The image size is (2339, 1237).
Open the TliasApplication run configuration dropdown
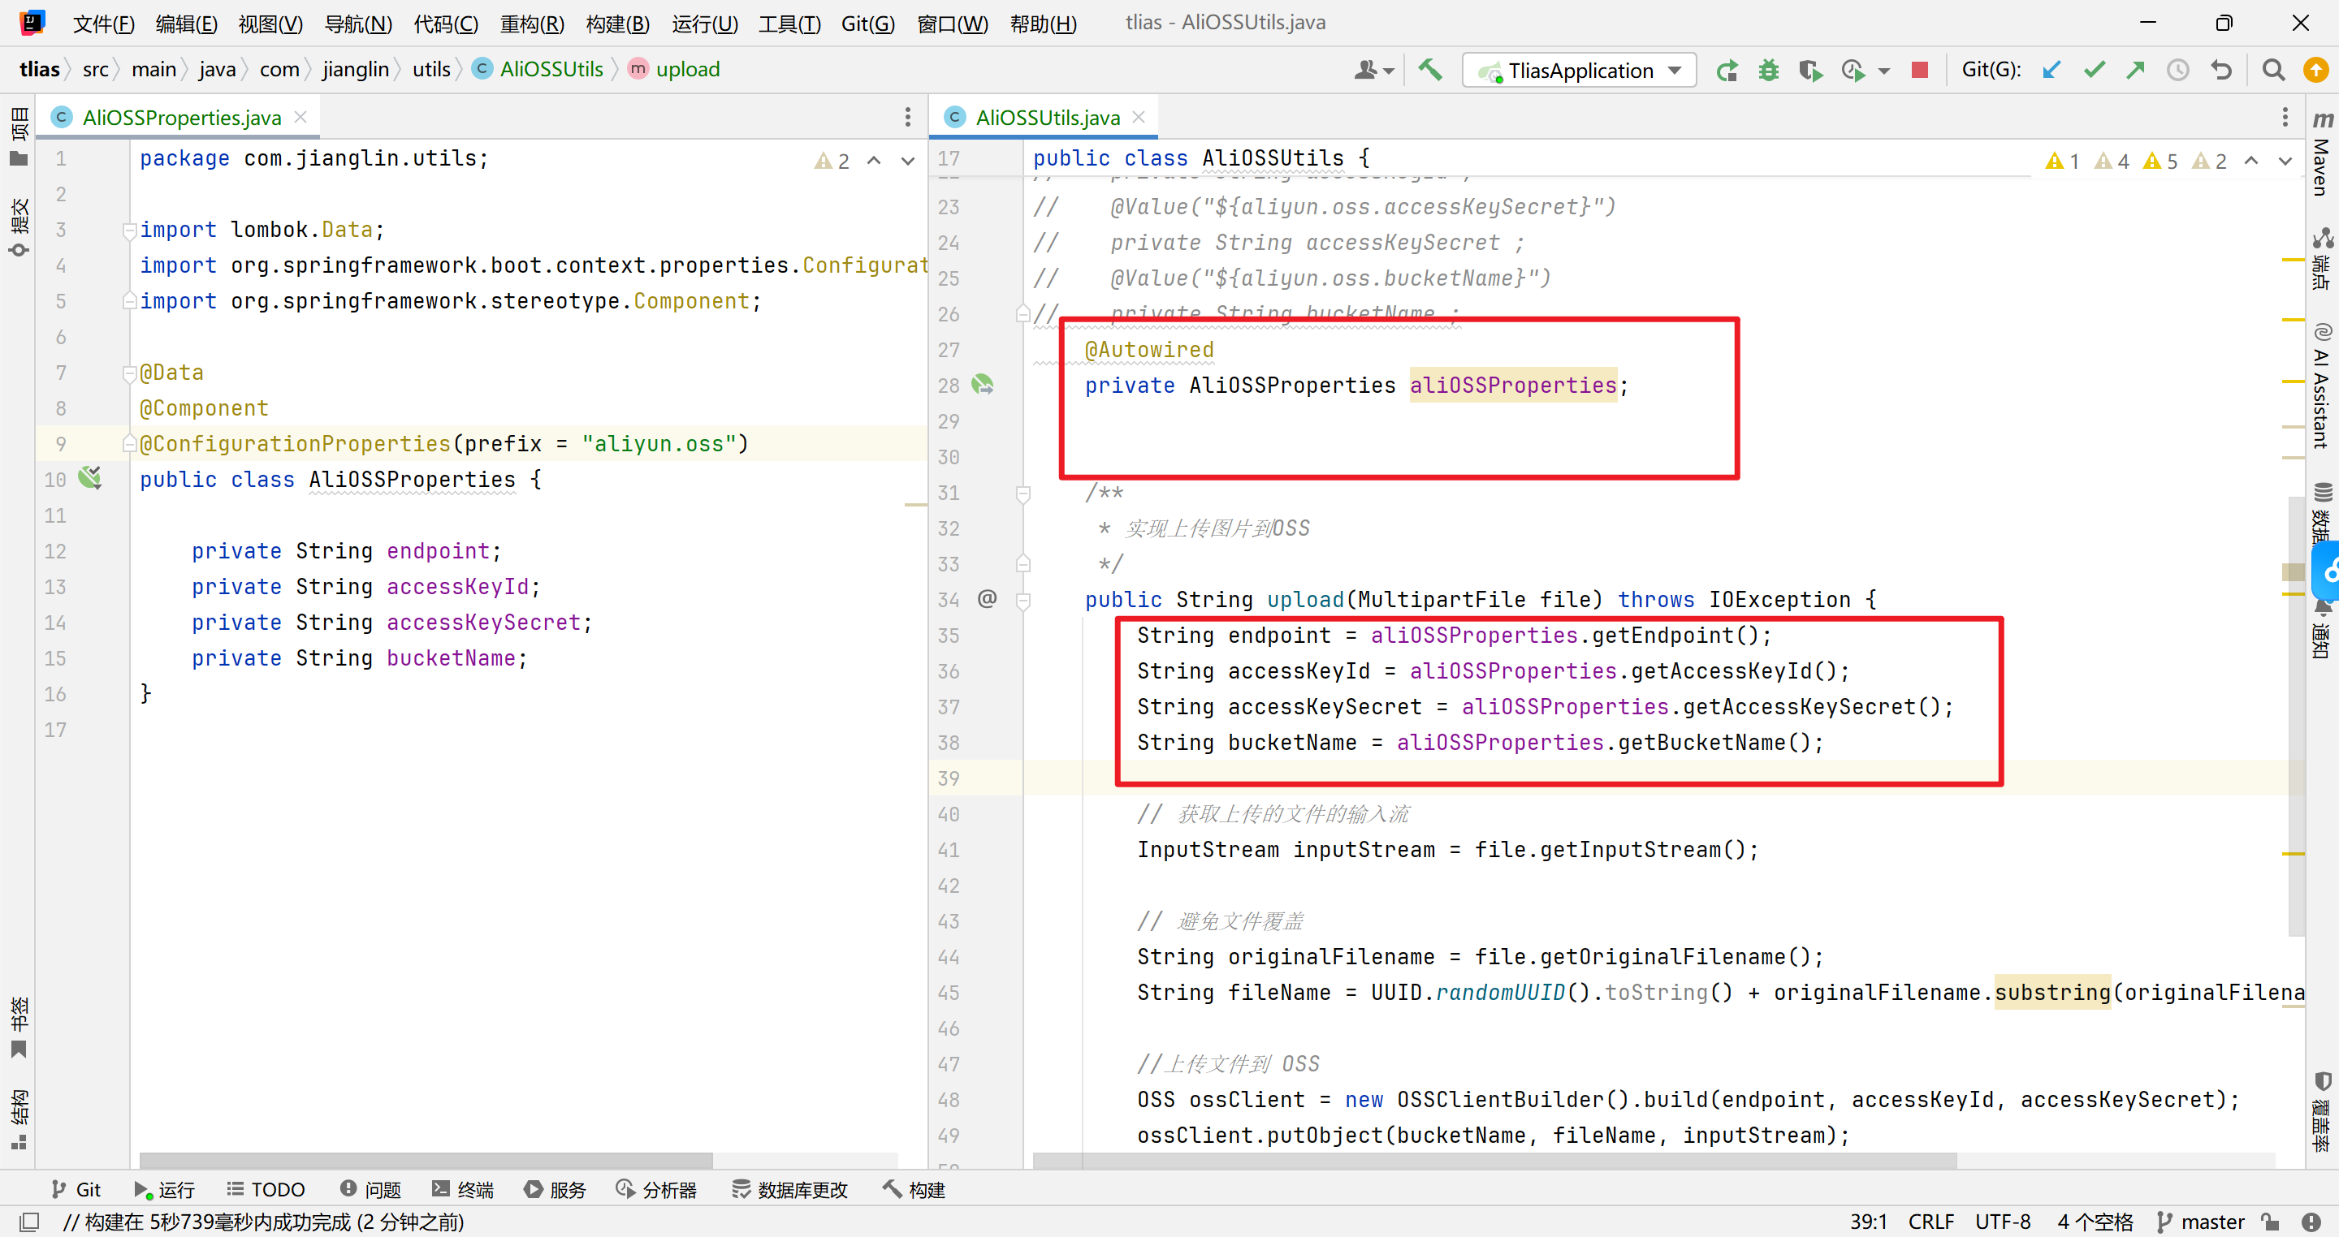click(x=1579, y=70)
